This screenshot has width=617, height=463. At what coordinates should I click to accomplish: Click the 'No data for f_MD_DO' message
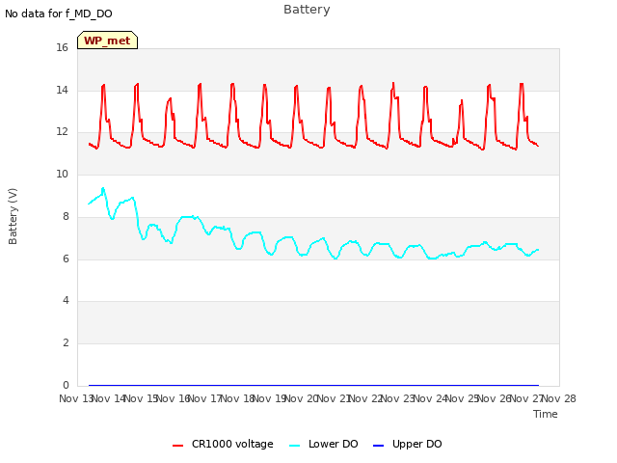coord(59,14)
